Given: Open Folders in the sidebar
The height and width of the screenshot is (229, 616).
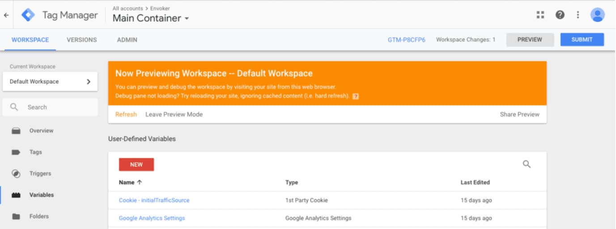Looking at the screenshot, I should (39, 217).
